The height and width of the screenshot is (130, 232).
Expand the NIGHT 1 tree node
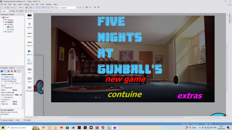click(4, 32)
